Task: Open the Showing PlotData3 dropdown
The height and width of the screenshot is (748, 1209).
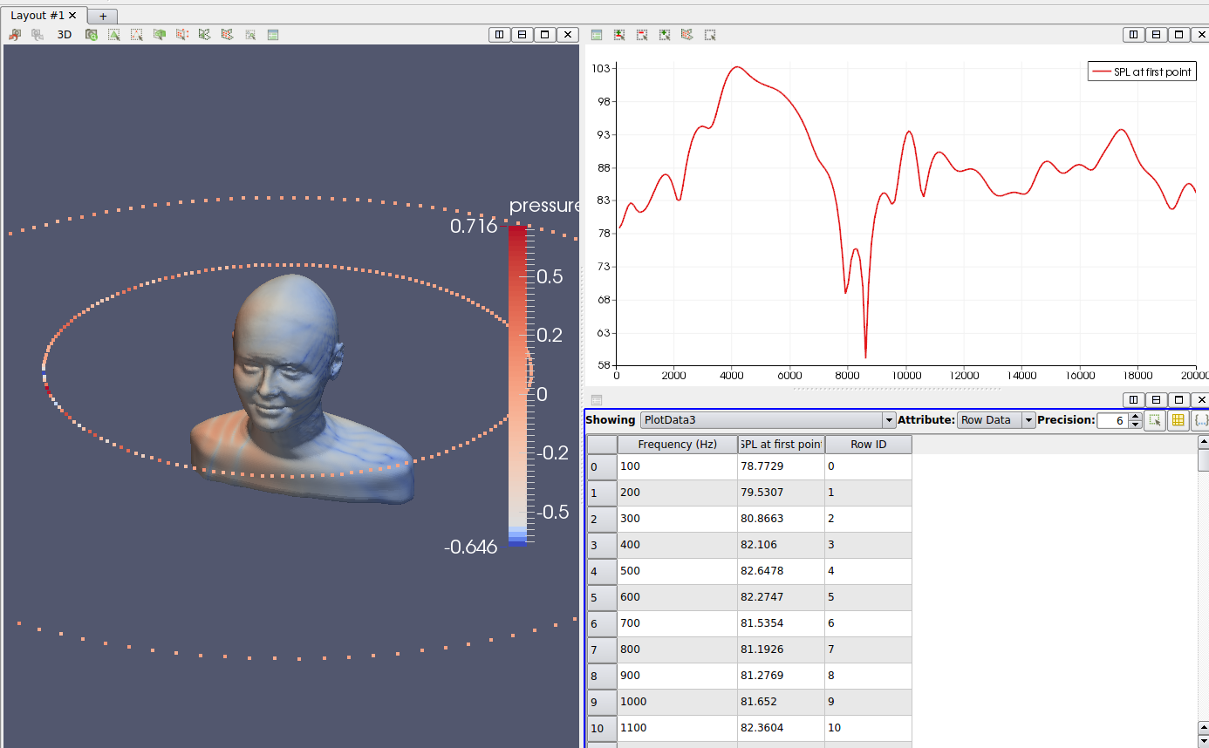Action: pos(768,420)
